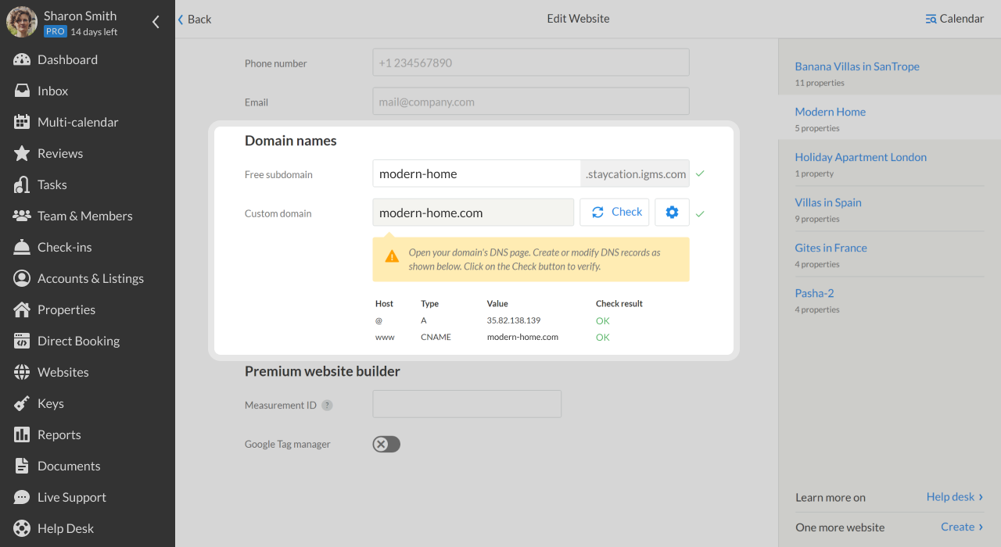Viewport: 1001px width, 547px height.
Task: Select the Multi-calendar grid icon
Action: click(x=22, y=122)
